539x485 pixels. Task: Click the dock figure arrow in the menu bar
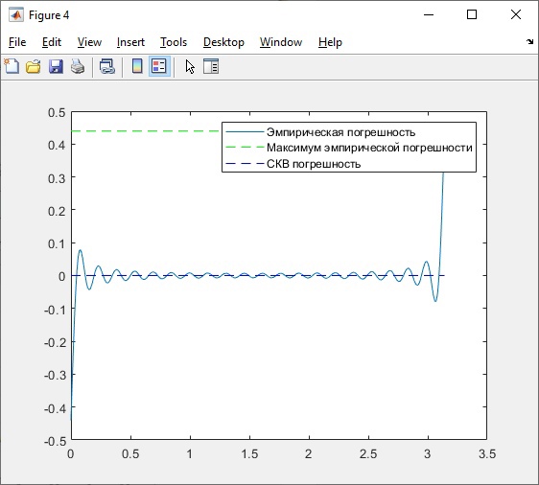tap(529, 42)
